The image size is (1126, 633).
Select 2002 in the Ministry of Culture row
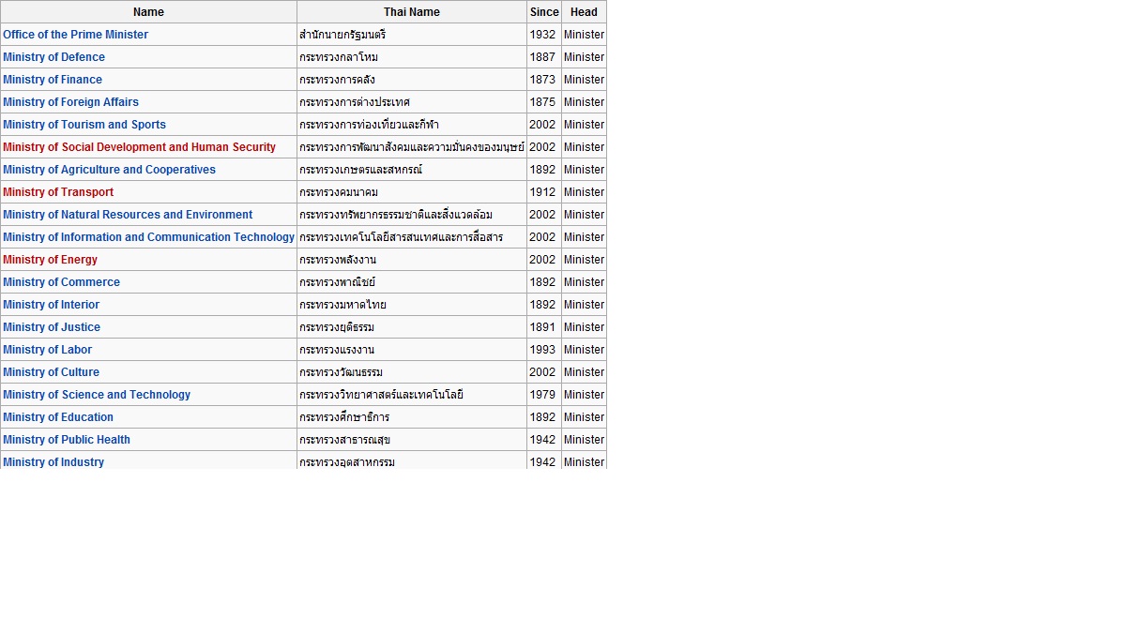tap(542, 372)
